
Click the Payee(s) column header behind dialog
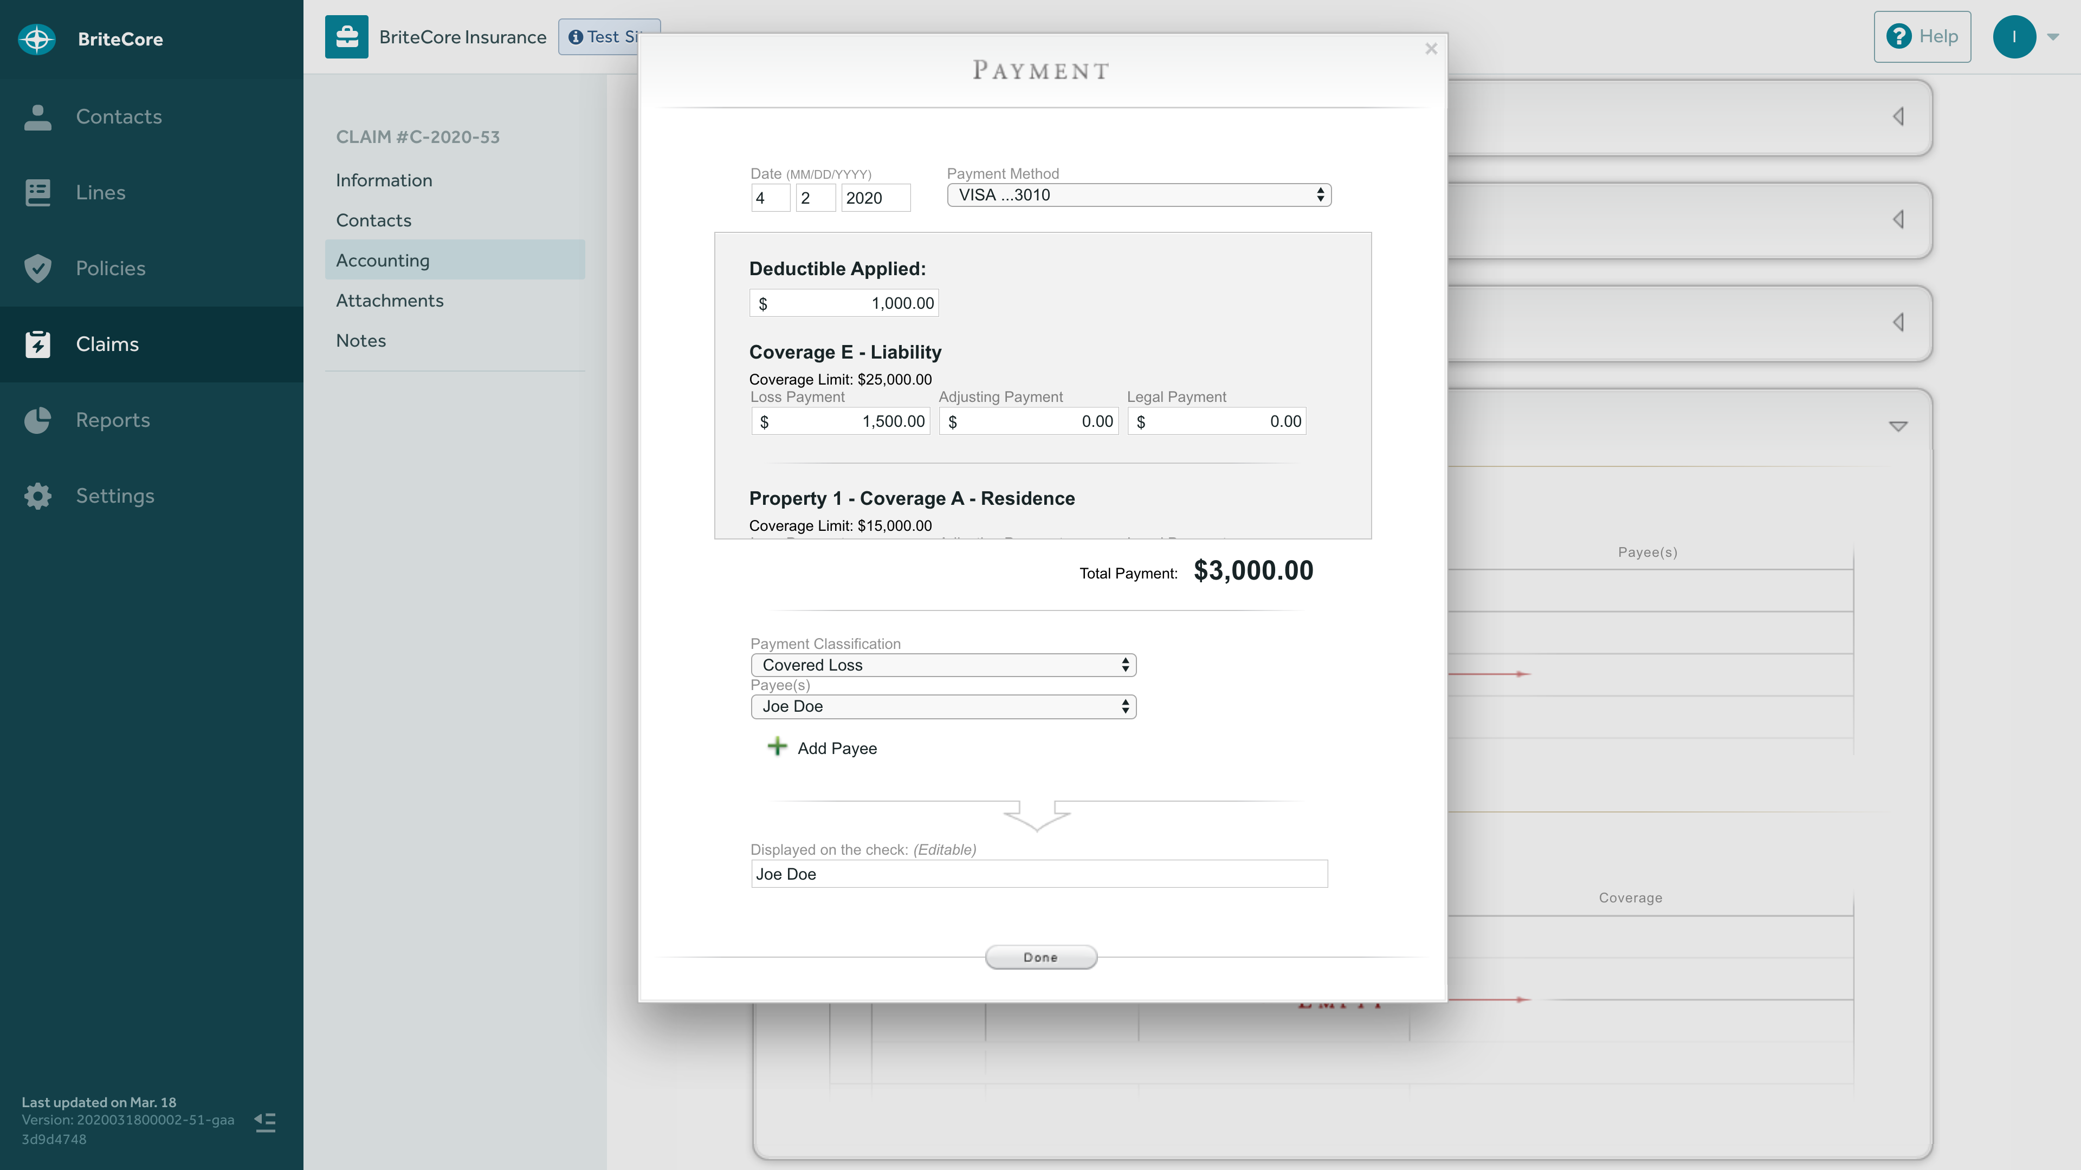(x=1647, y=552)
